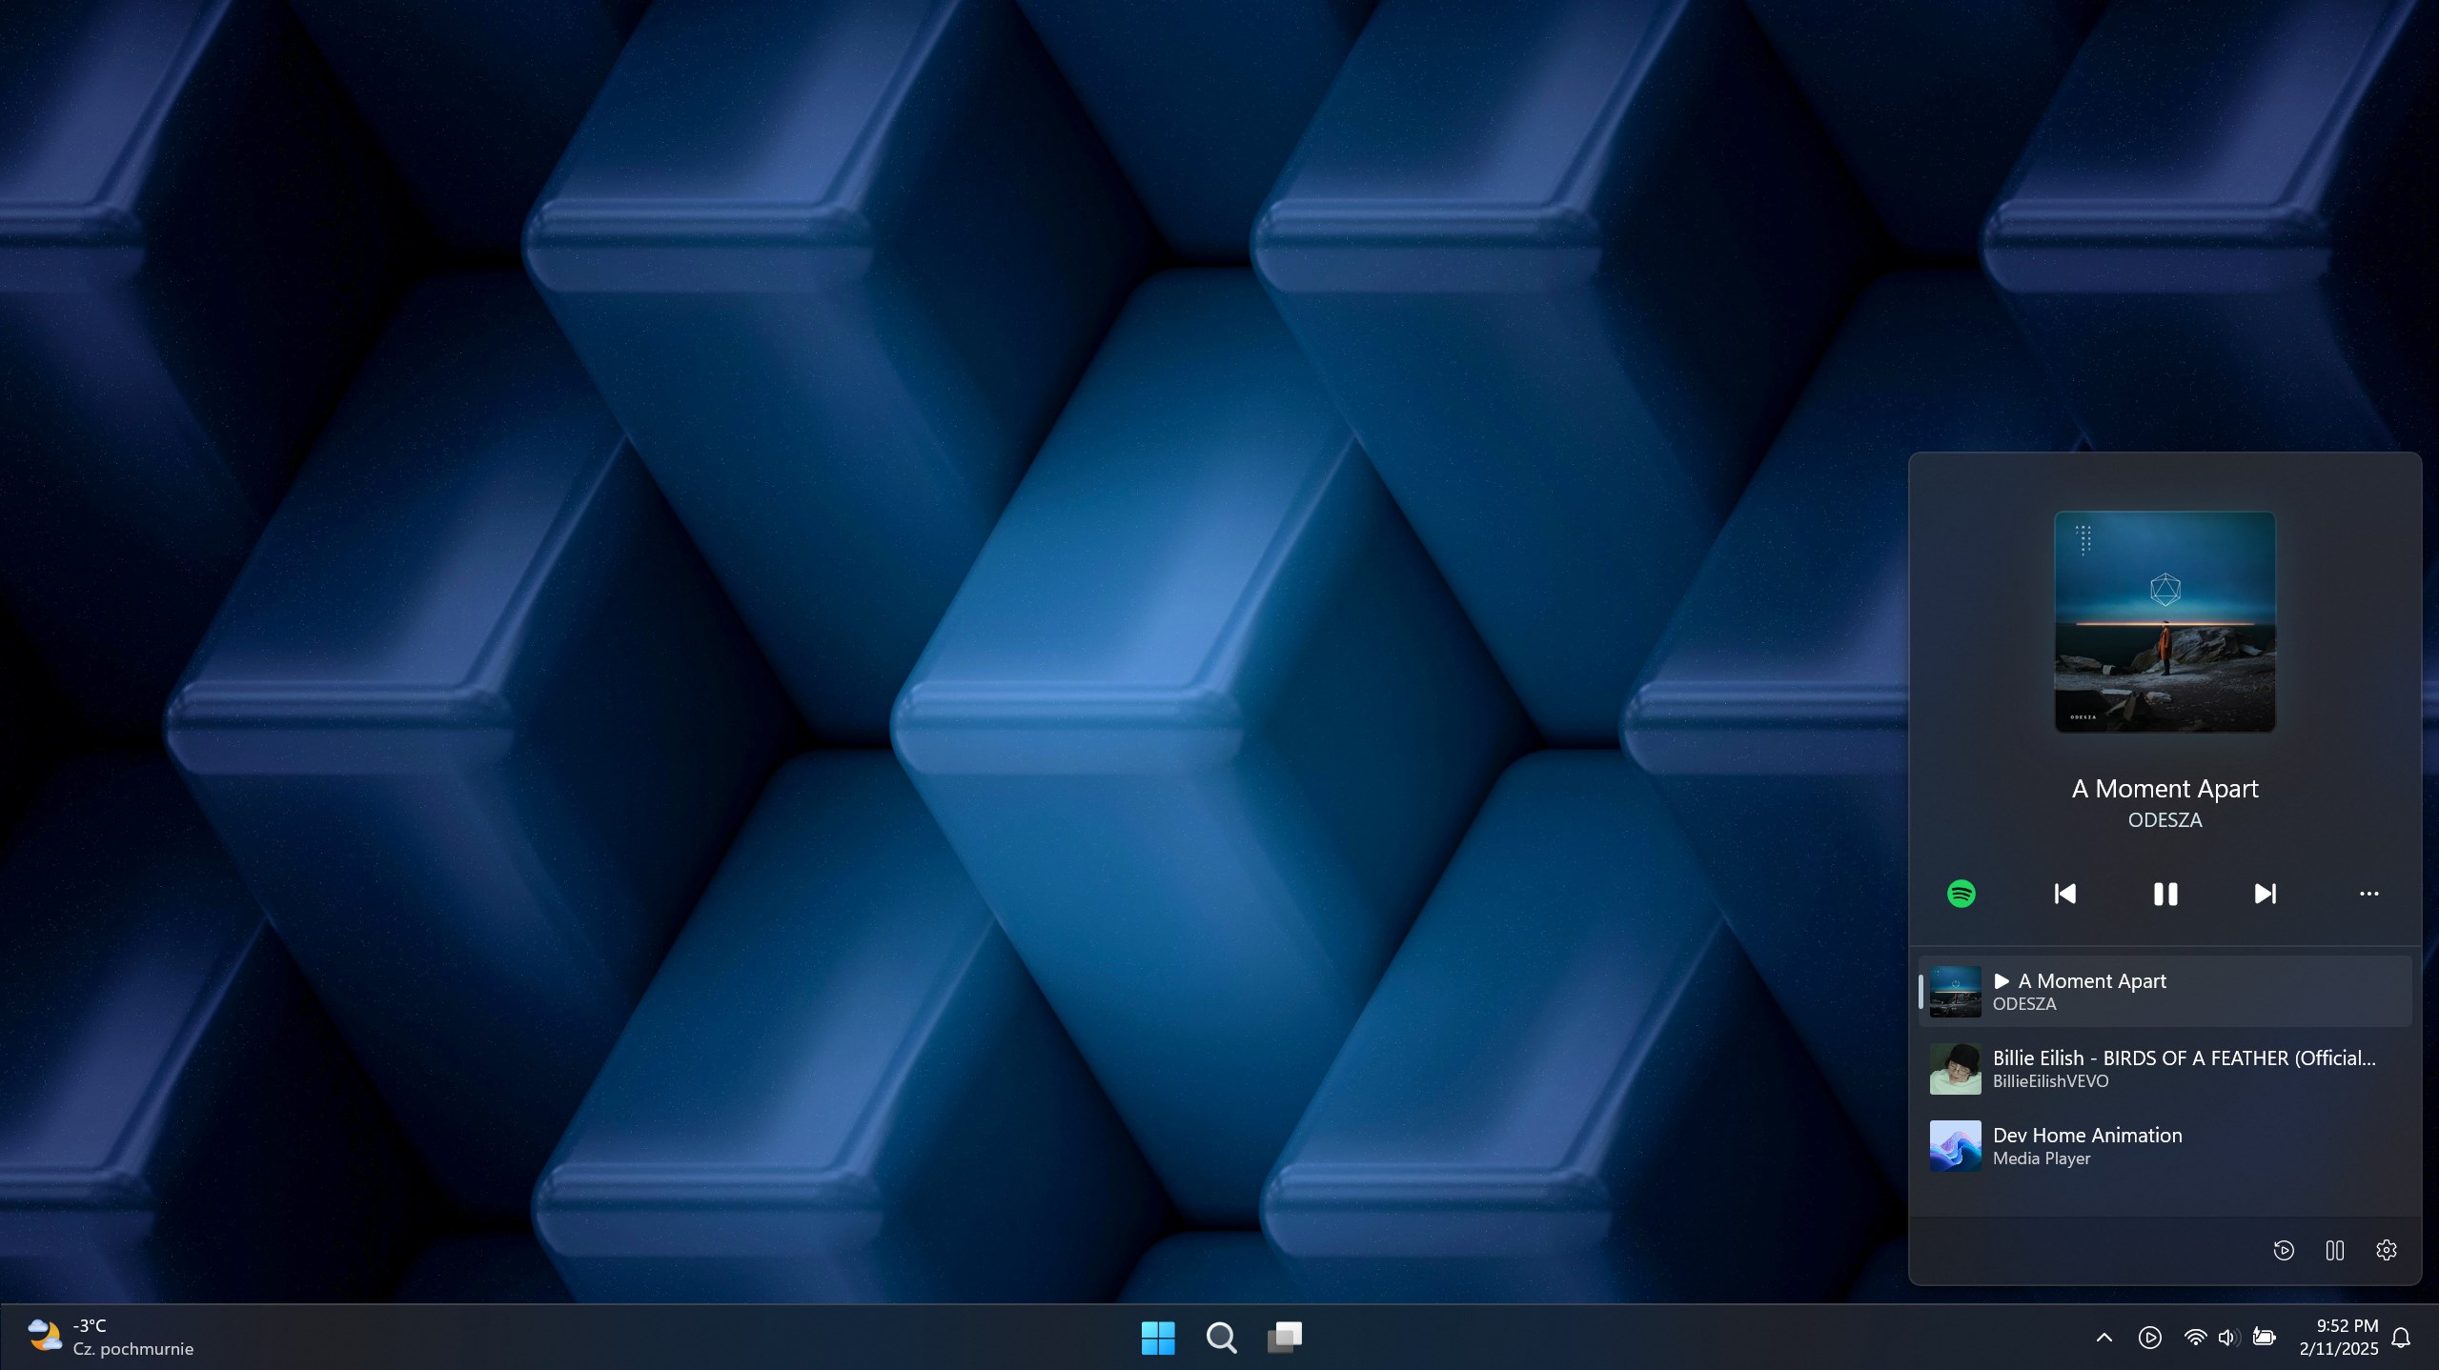
Task: Click the A Moment Apart album cover
Action: coord(2165,622)
